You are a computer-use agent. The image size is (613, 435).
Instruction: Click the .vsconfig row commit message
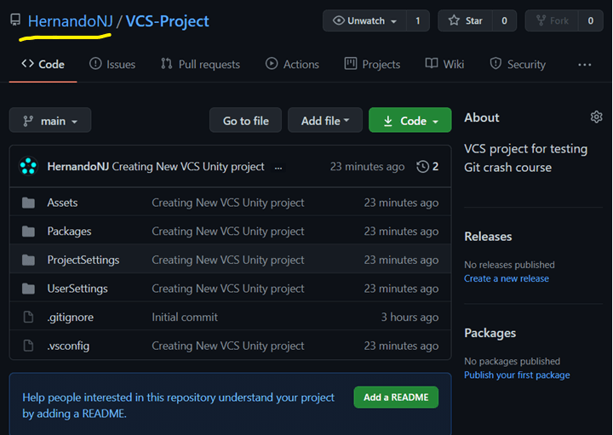[x=228, y=346]
